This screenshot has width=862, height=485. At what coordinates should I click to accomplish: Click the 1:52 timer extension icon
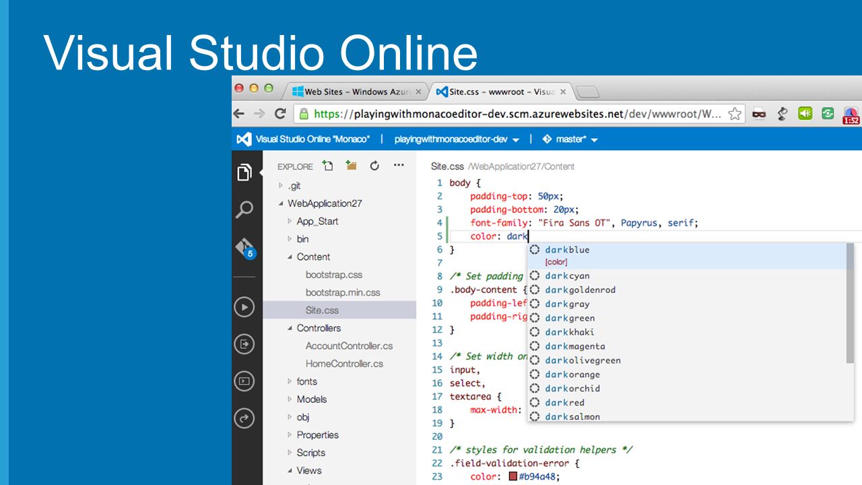click(x=851, y=115)
